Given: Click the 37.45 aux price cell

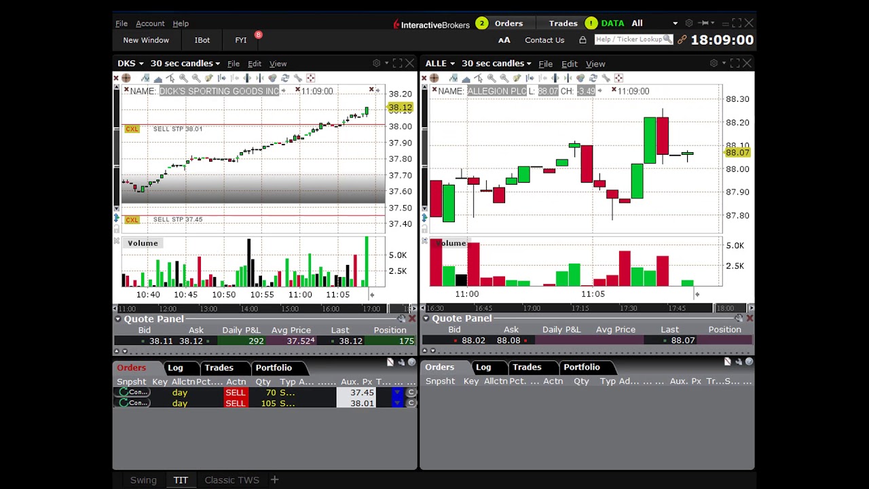Looking at the screenshot, I should [x=356, y=393].
